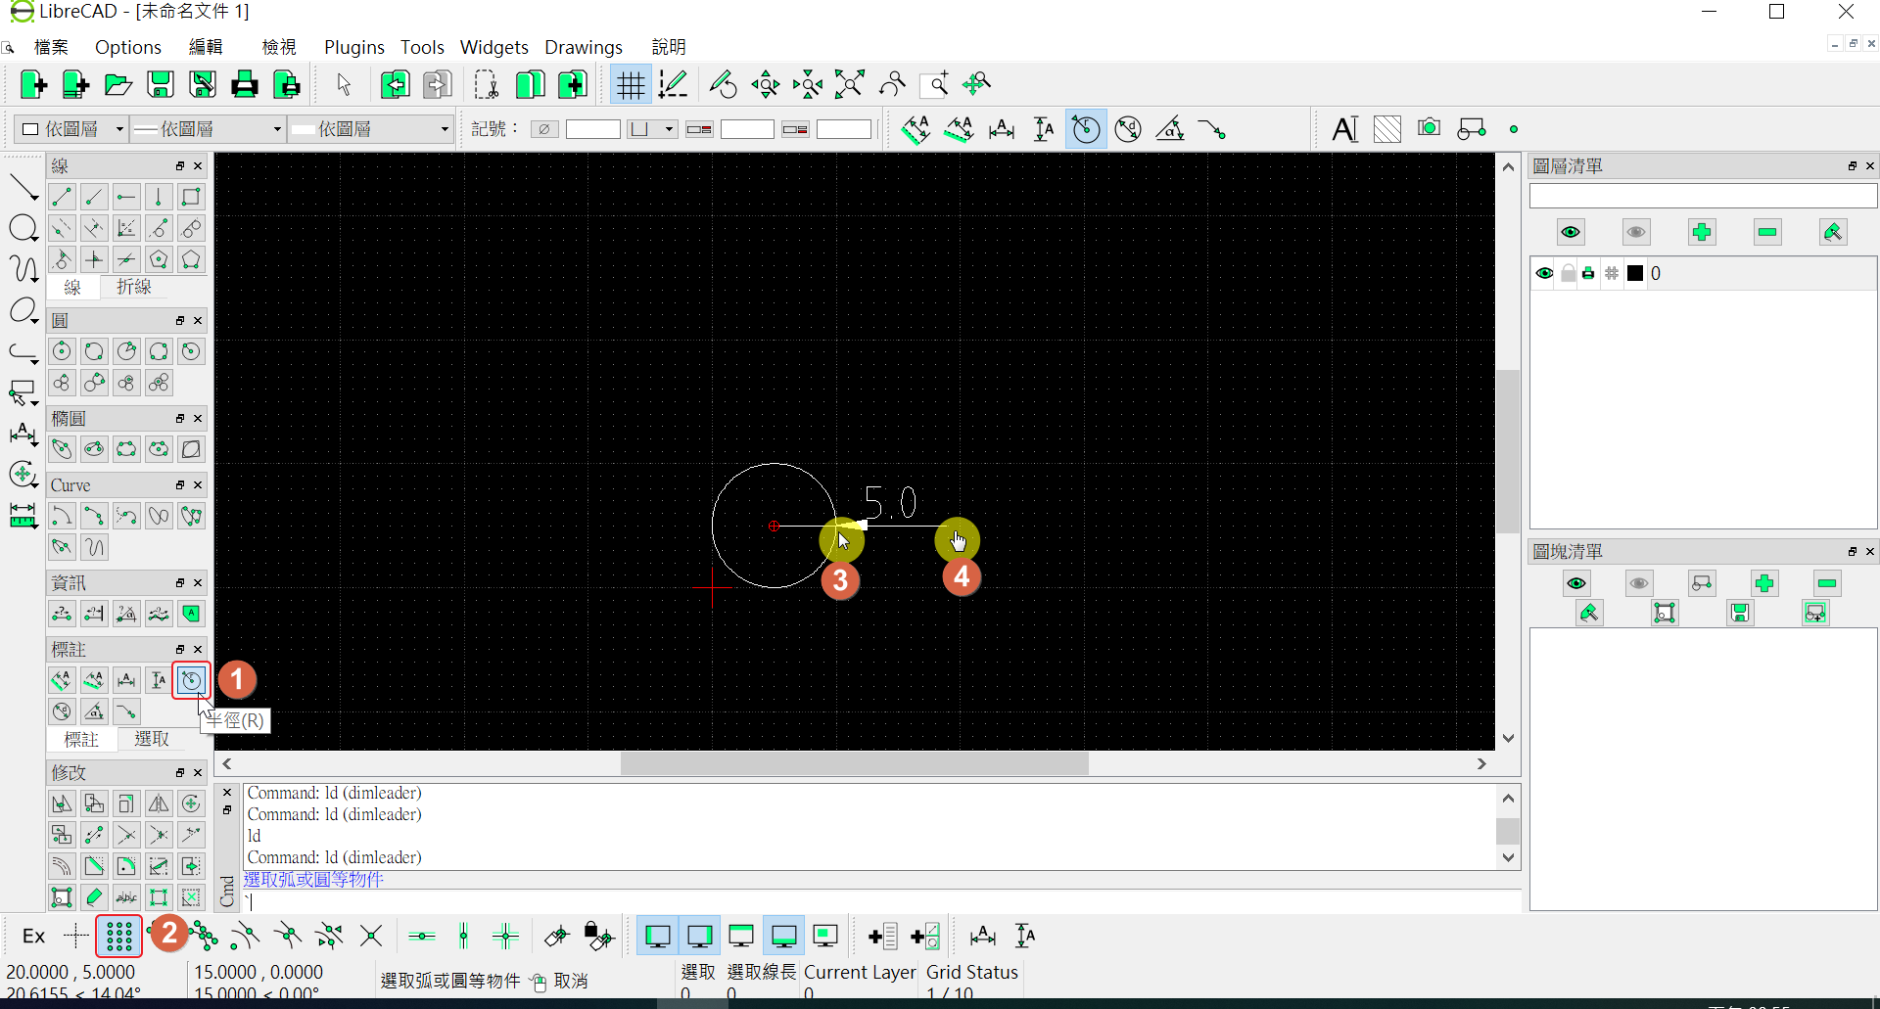Viewport: 1880px width, 1009px height.
Task: Select the Rectangle tool in 線 panel
Action: 191,197
